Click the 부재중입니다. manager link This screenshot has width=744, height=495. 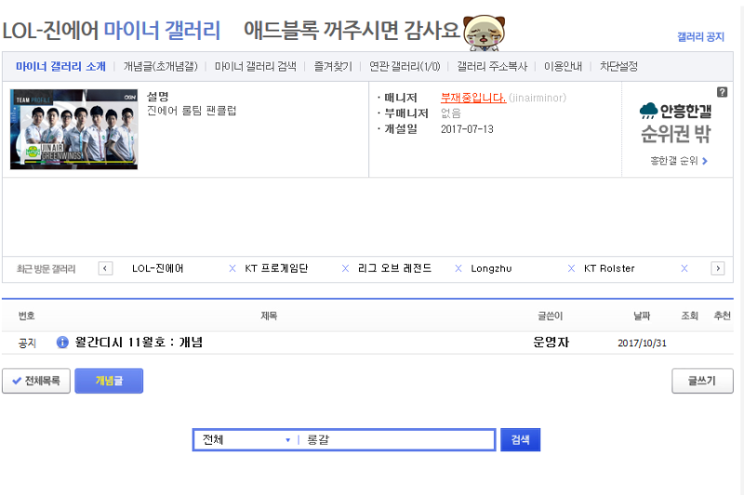coord(473,98)
